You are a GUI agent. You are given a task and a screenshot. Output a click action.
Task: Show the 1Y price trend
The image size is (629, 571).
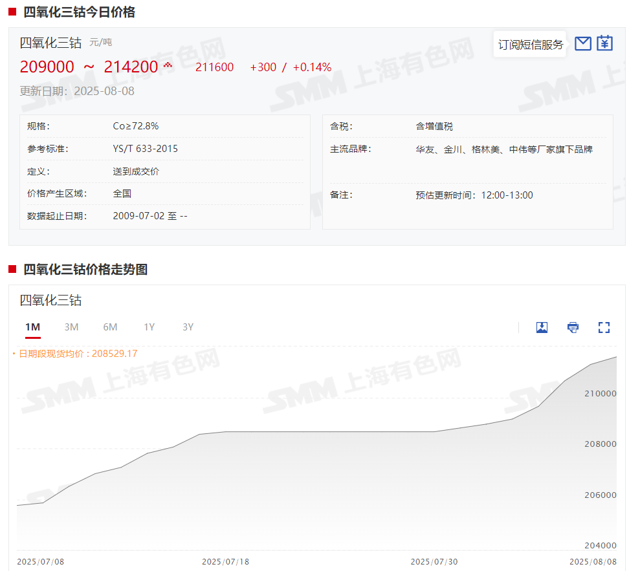[149, 327]
